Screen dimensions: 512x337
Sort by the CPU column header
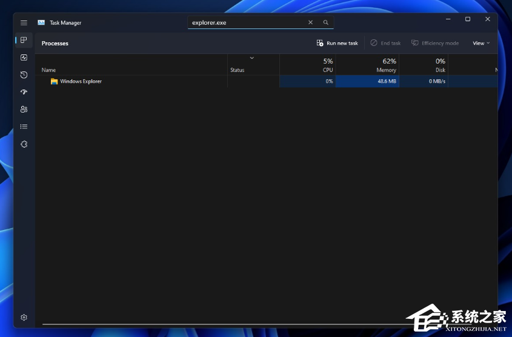tap(308, 65)
